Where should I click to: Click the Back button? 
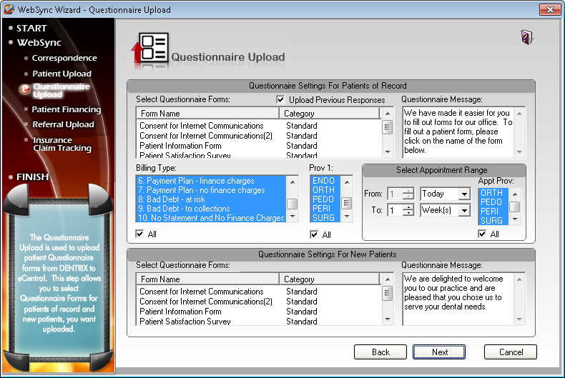click(x=380, y=352)
